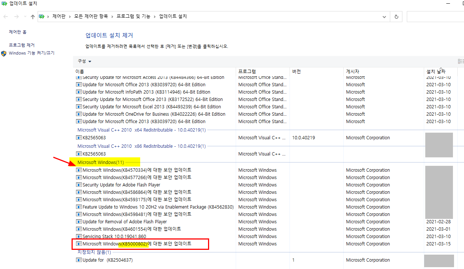Click the shield icon beside Windows 기능
This screenshot has width=464, height=269.
pyautogui.click(x=4, y=53)
